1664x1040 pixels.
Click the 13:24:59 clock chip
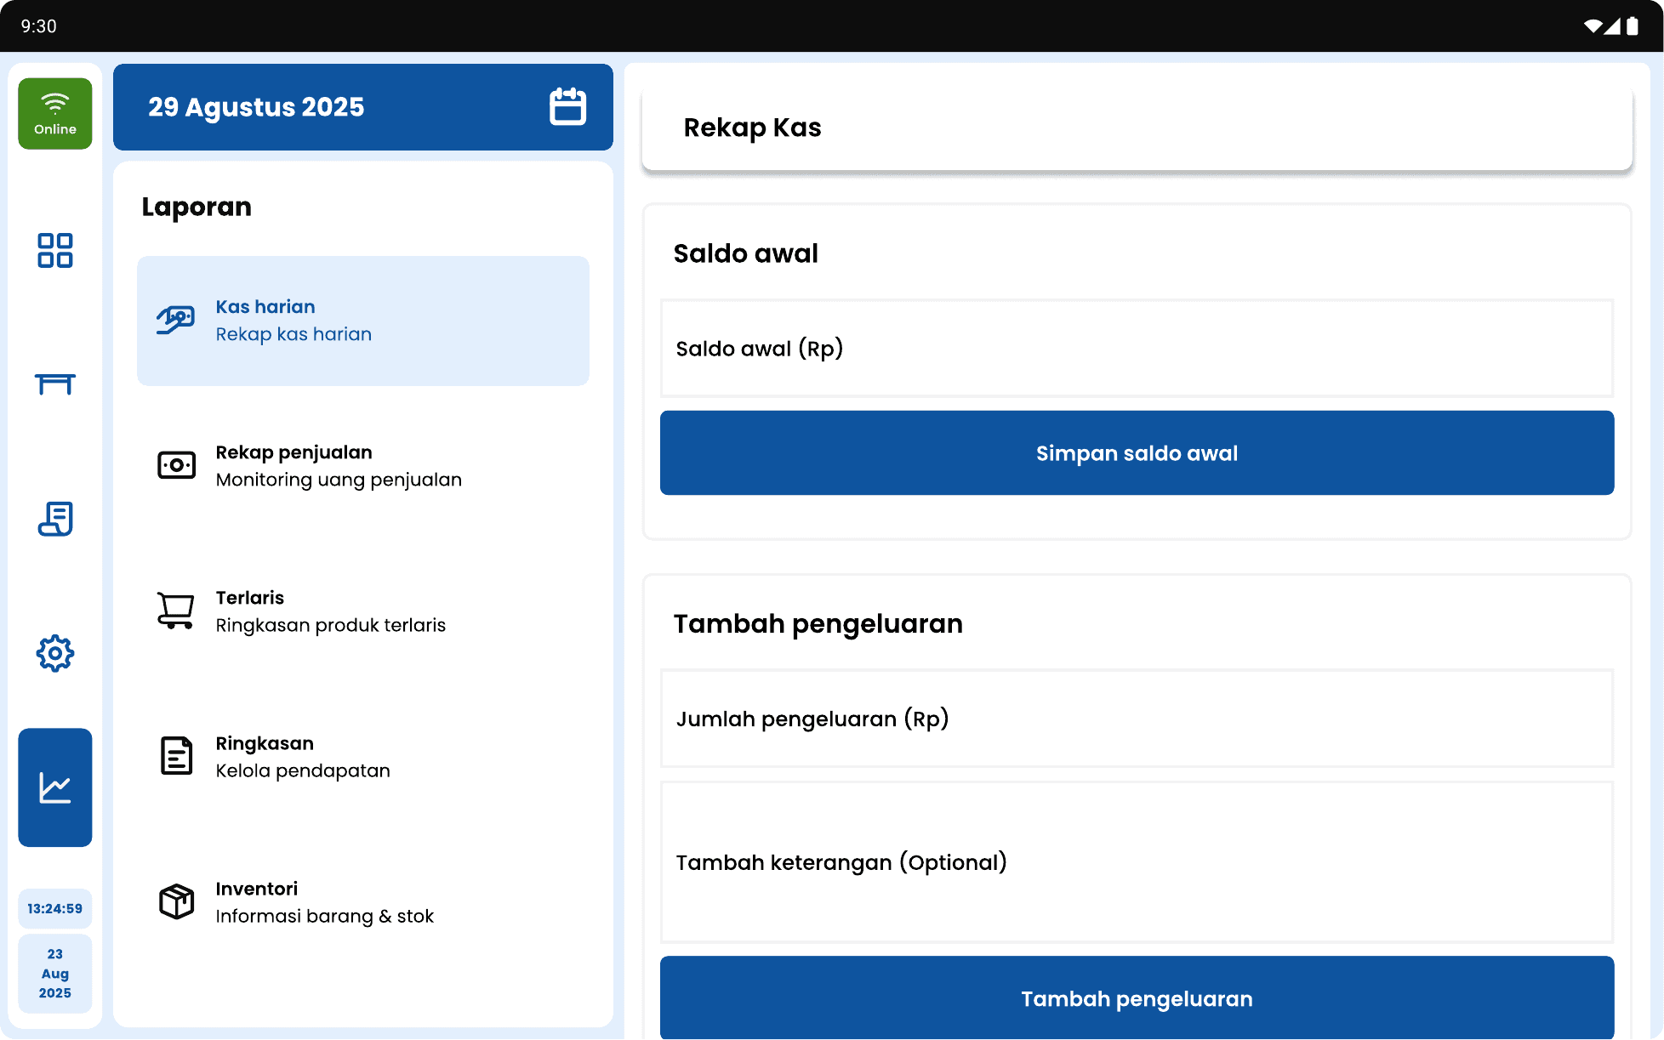coord(55,908)
